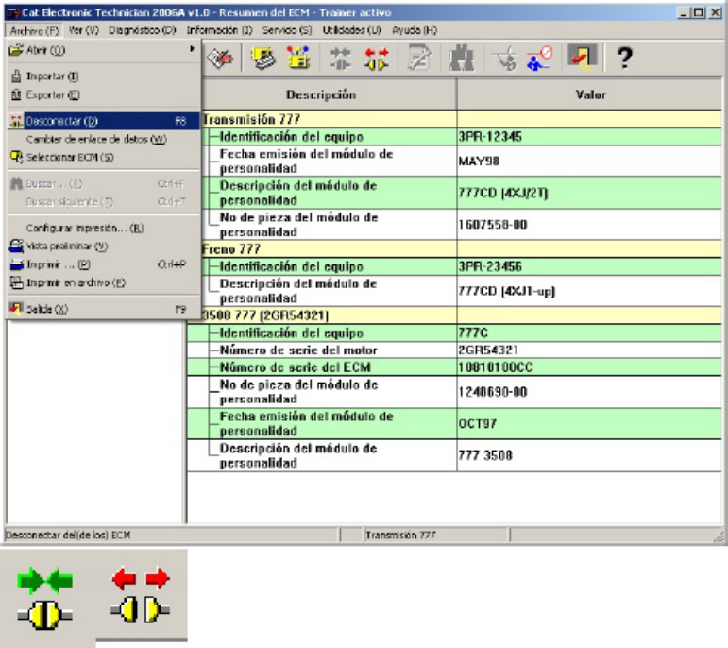Click the Salida exit icon in menu

click(x=16, y=309)
